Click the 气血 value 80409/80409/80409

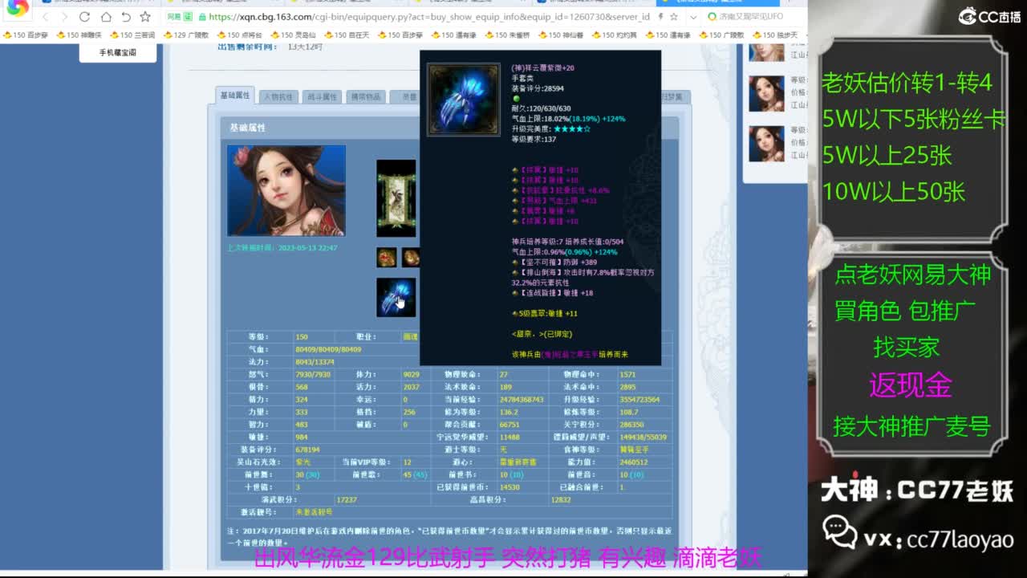click(328, 349)
